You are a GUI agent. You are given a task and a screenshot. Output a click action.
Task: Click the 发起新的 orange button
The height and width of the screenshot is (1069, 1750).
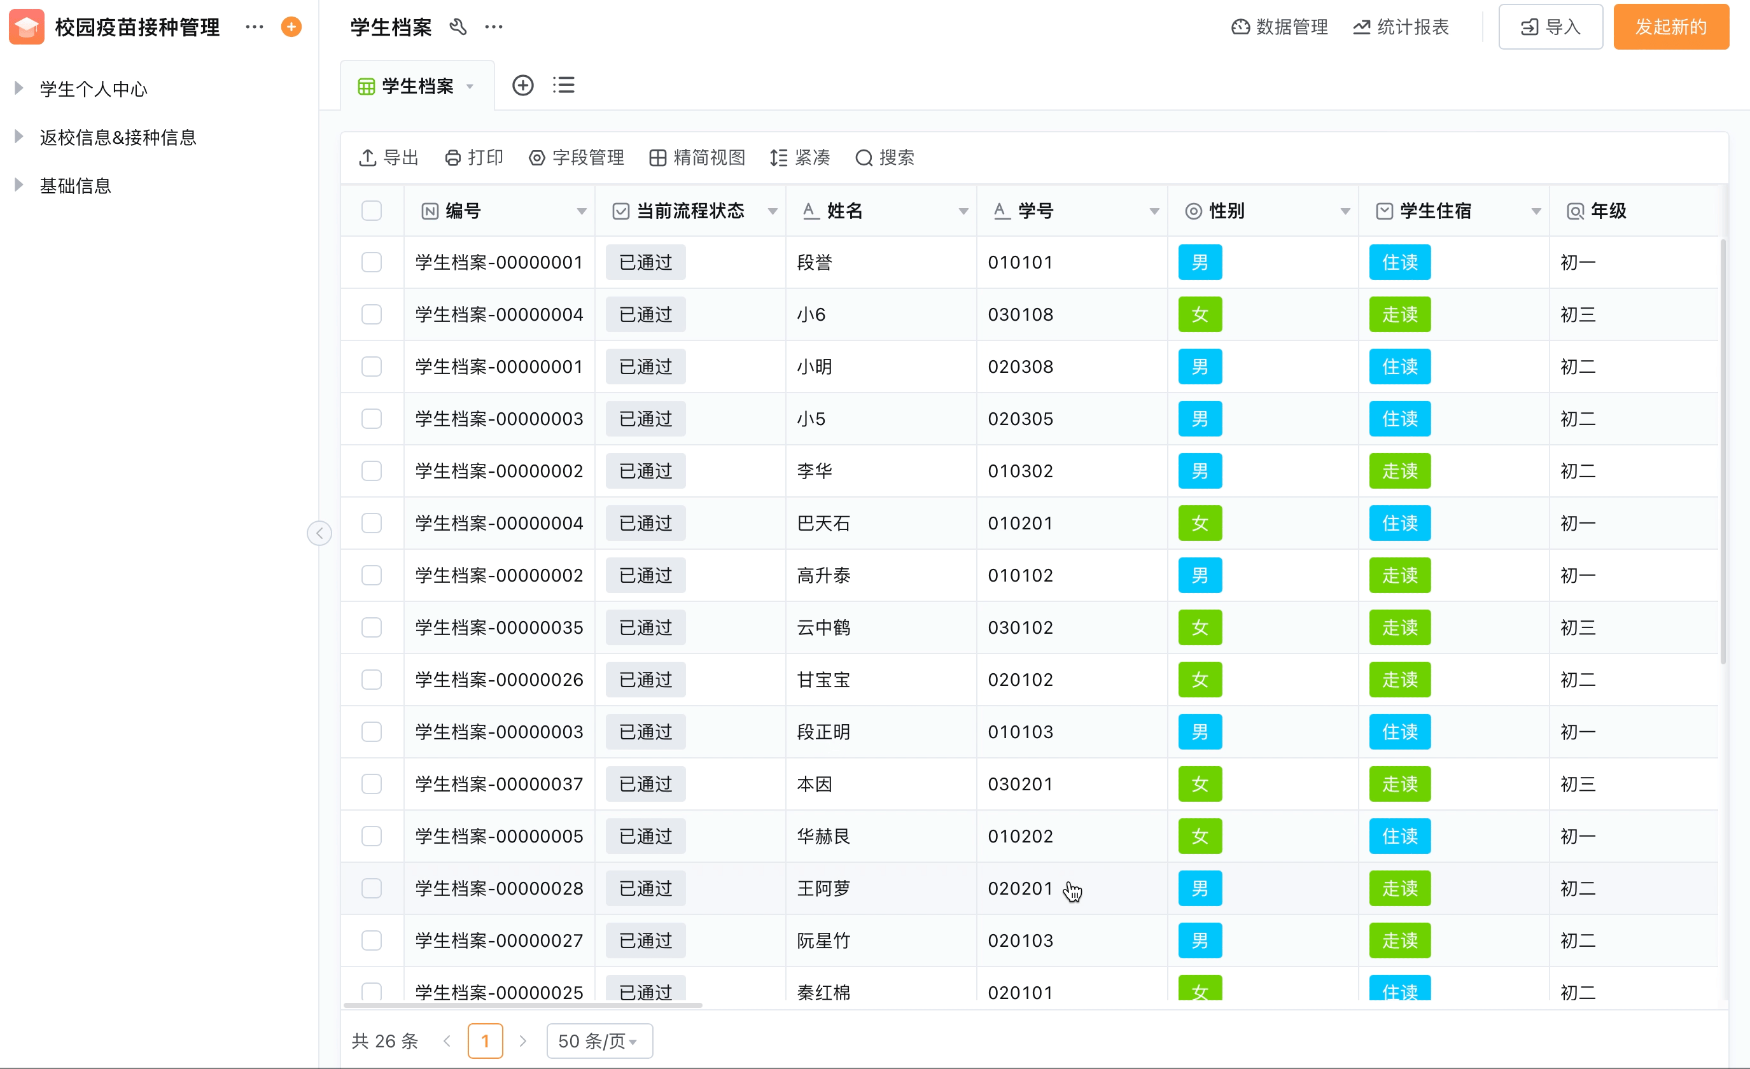pos(1670,27)
